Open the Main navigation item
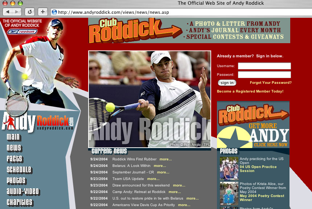Screen dimensions: 312x209 (14, 137)
